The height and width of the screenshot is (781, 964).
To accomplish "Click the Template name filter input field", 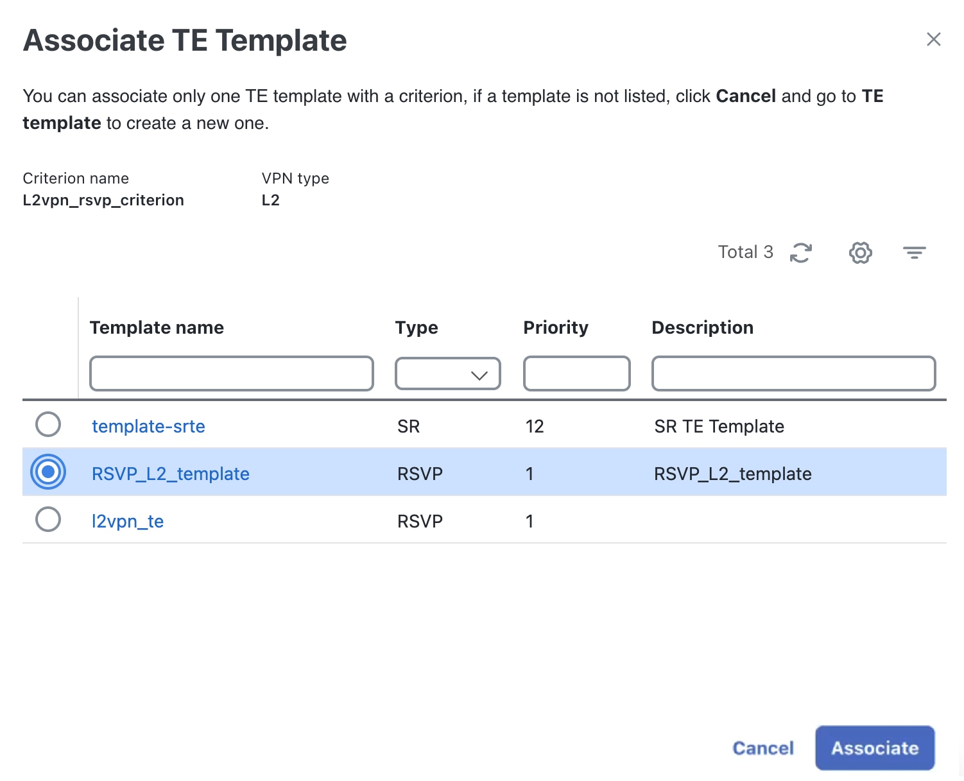I will click(x=231, y=373).
